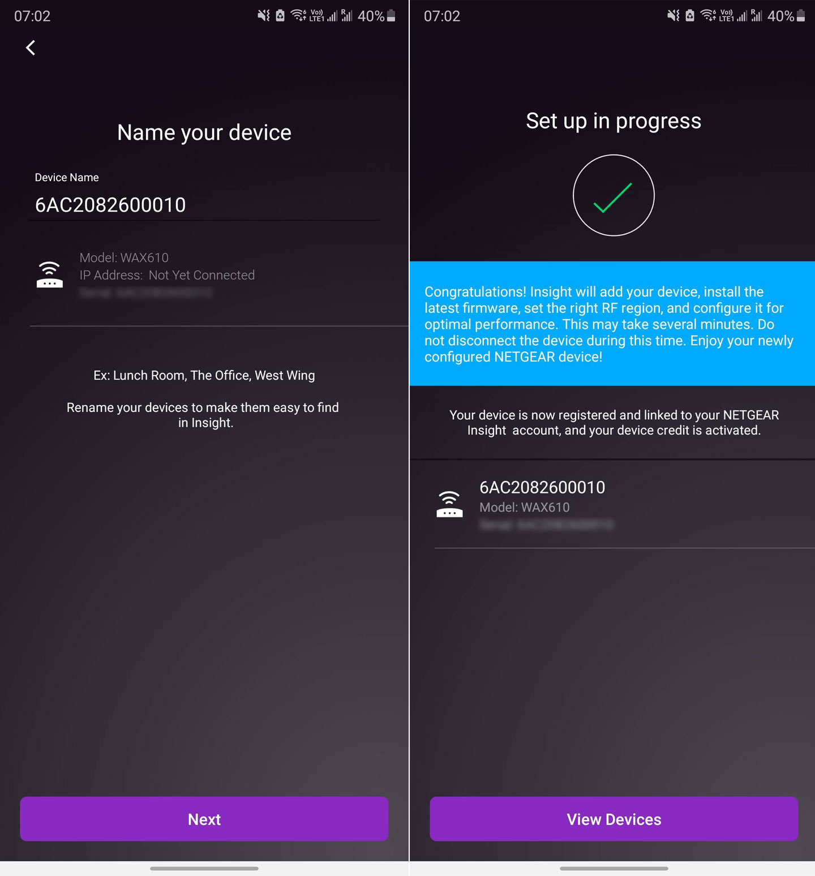This screenshot has height=876, width=815.
Task: Tap the muted sound icon above Name your device
Action: coord(264,16)
